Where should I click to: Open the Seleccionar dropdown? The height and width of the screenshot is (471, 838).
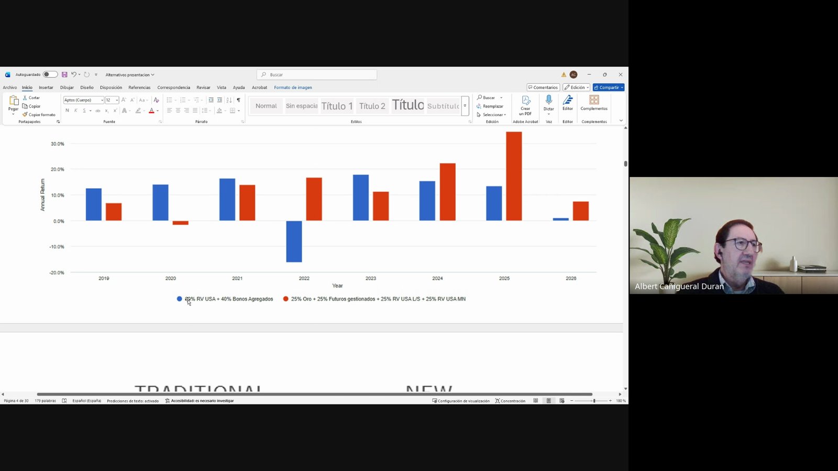[491, 115]
